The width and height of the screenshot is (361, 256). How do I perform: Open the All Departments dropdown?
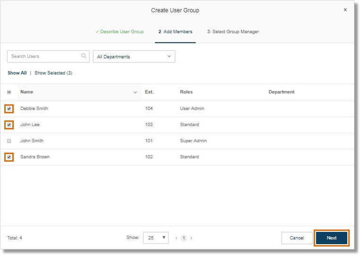[x=134, y=57]
